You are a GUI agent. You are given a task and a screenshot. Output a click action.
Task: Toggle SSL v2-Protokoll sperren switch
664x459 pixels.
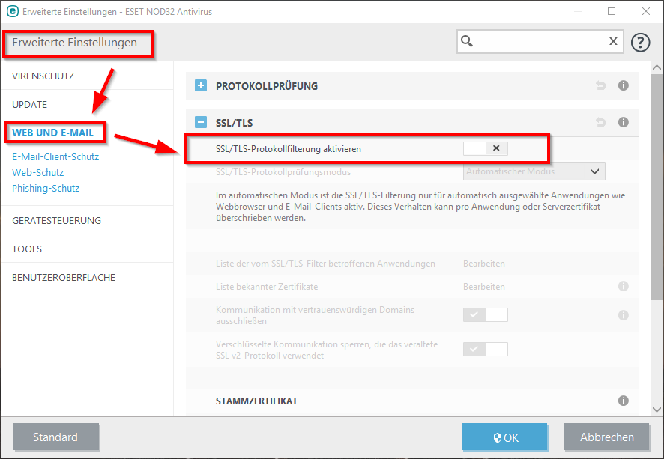pyautogui.click(x=486, y=350)
